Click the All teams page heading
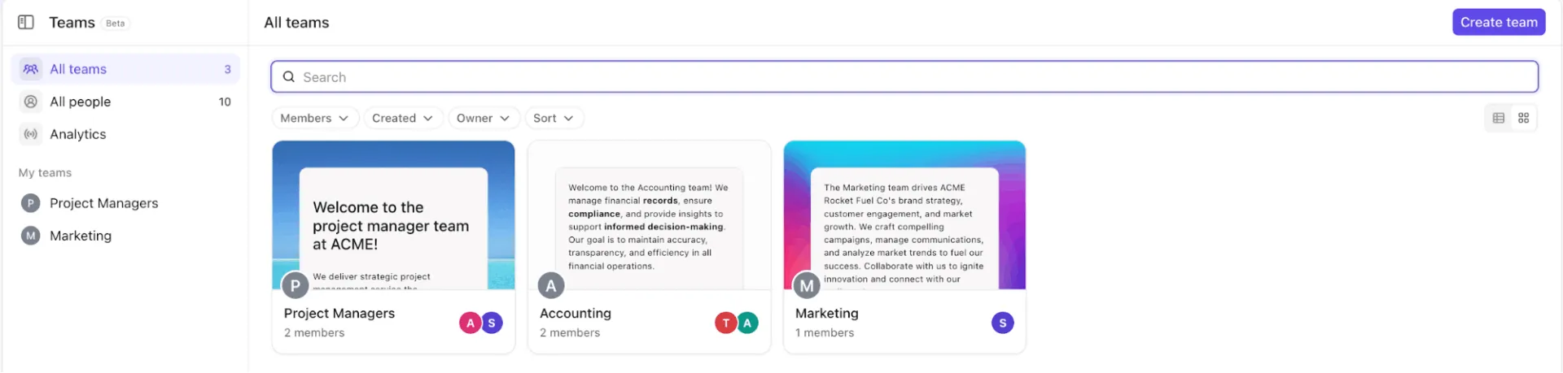 [x=296, y=23]
